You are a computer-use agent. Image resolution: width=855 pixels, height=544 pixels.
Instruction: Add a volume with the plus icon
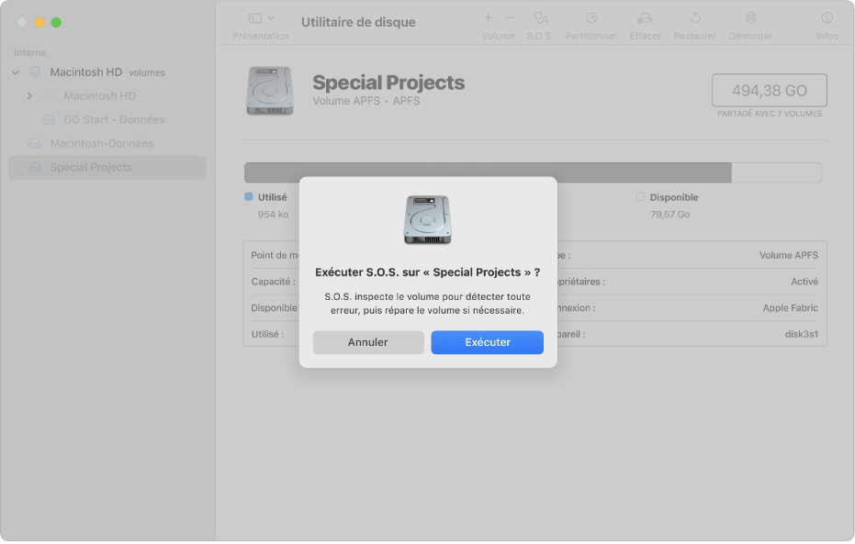(488, 18)
